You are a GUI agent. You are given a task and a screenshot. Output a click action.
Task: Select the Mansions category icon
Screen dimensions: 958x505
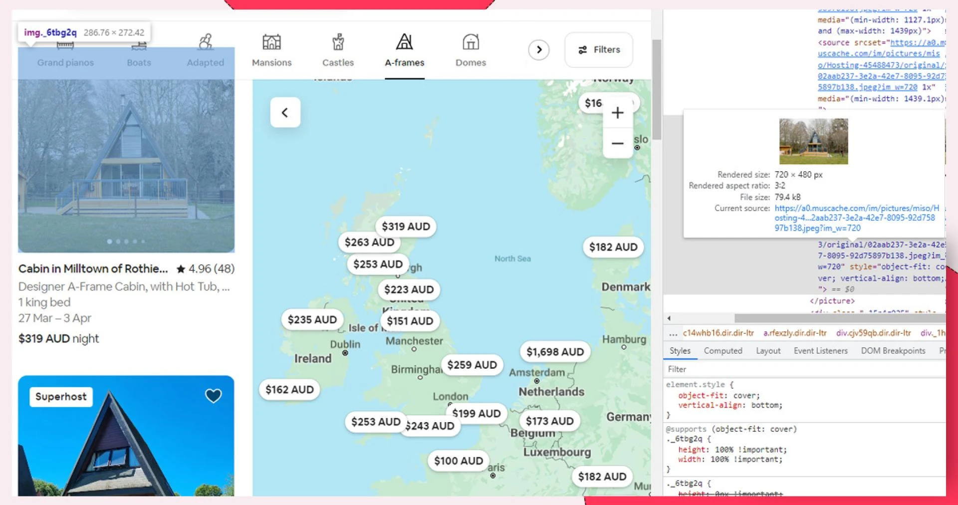[271, 42]
